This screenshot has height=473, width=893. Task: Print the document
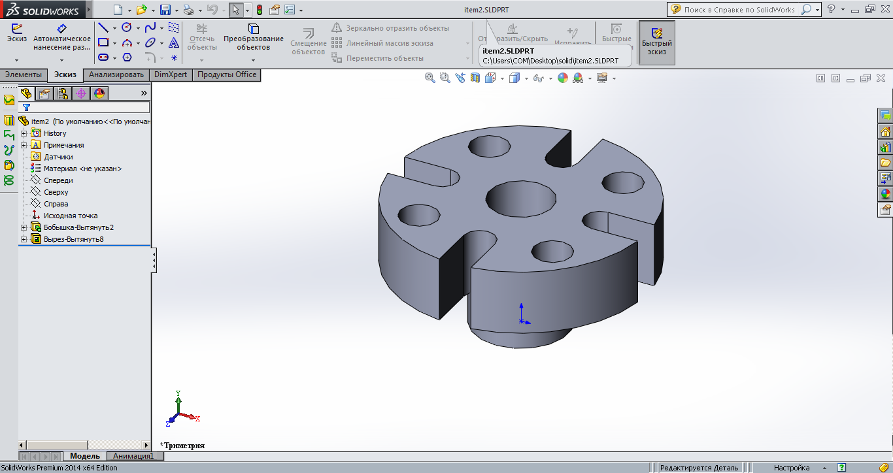(x=188, y=10)
